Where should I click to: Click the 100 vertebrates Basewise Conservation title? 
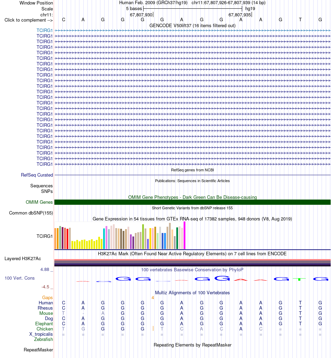(192, 270)
